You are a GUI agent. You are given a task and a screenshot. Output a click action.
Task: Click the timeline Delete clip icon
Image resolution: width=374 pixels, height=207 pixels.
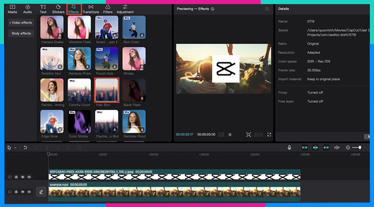pyautogui.click(x=79, y=148)
